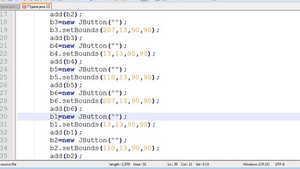This screenshot has height=169, width=300.
Task: Click 'Windows (CR LF)' line ending indicator
Action: tap(256, 164)
